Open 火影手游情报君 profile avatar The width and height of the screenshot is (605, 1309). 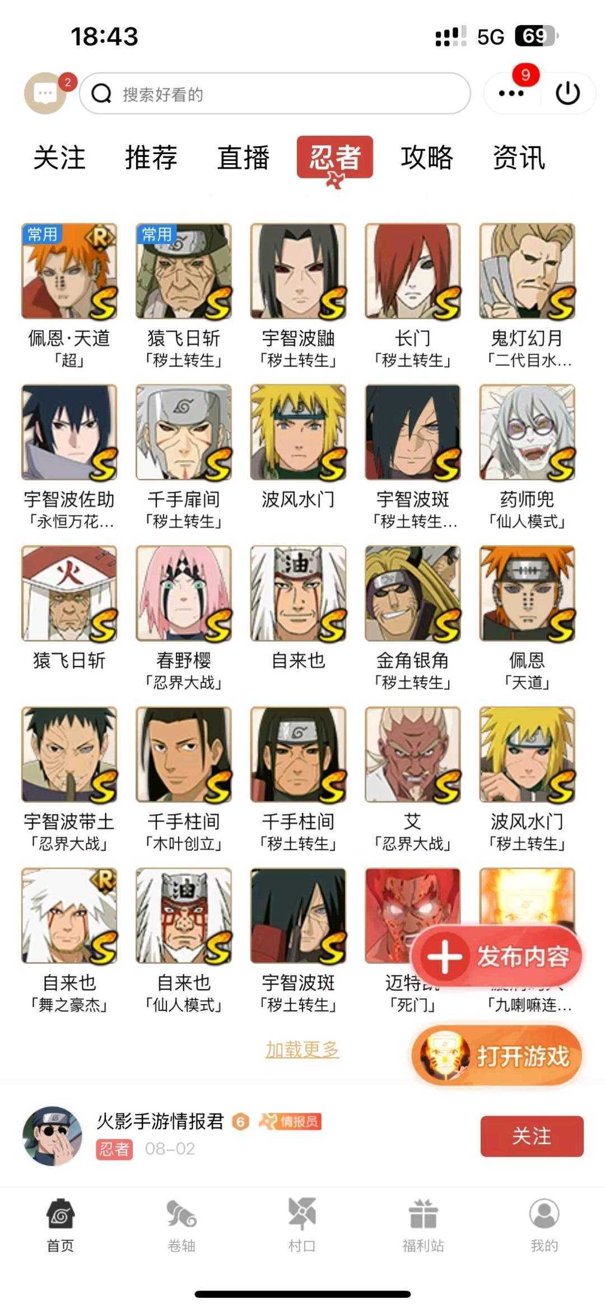pyautogui.click(x=52, y=1136)
